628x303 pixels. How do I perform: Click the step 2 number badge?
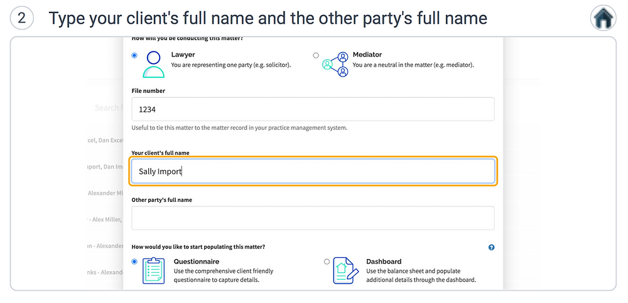[21, 18]
